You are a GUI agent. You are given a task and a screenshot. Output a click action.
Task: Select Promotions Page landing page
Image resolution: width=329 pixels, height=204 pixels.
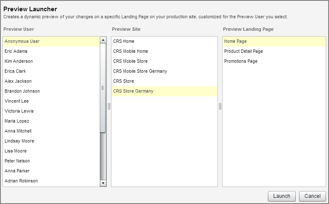[x=240, y=61]
